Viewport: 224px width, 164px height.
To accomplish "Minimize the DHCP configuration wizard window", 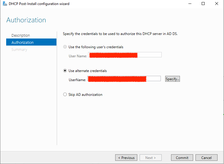I will point(190,4).
